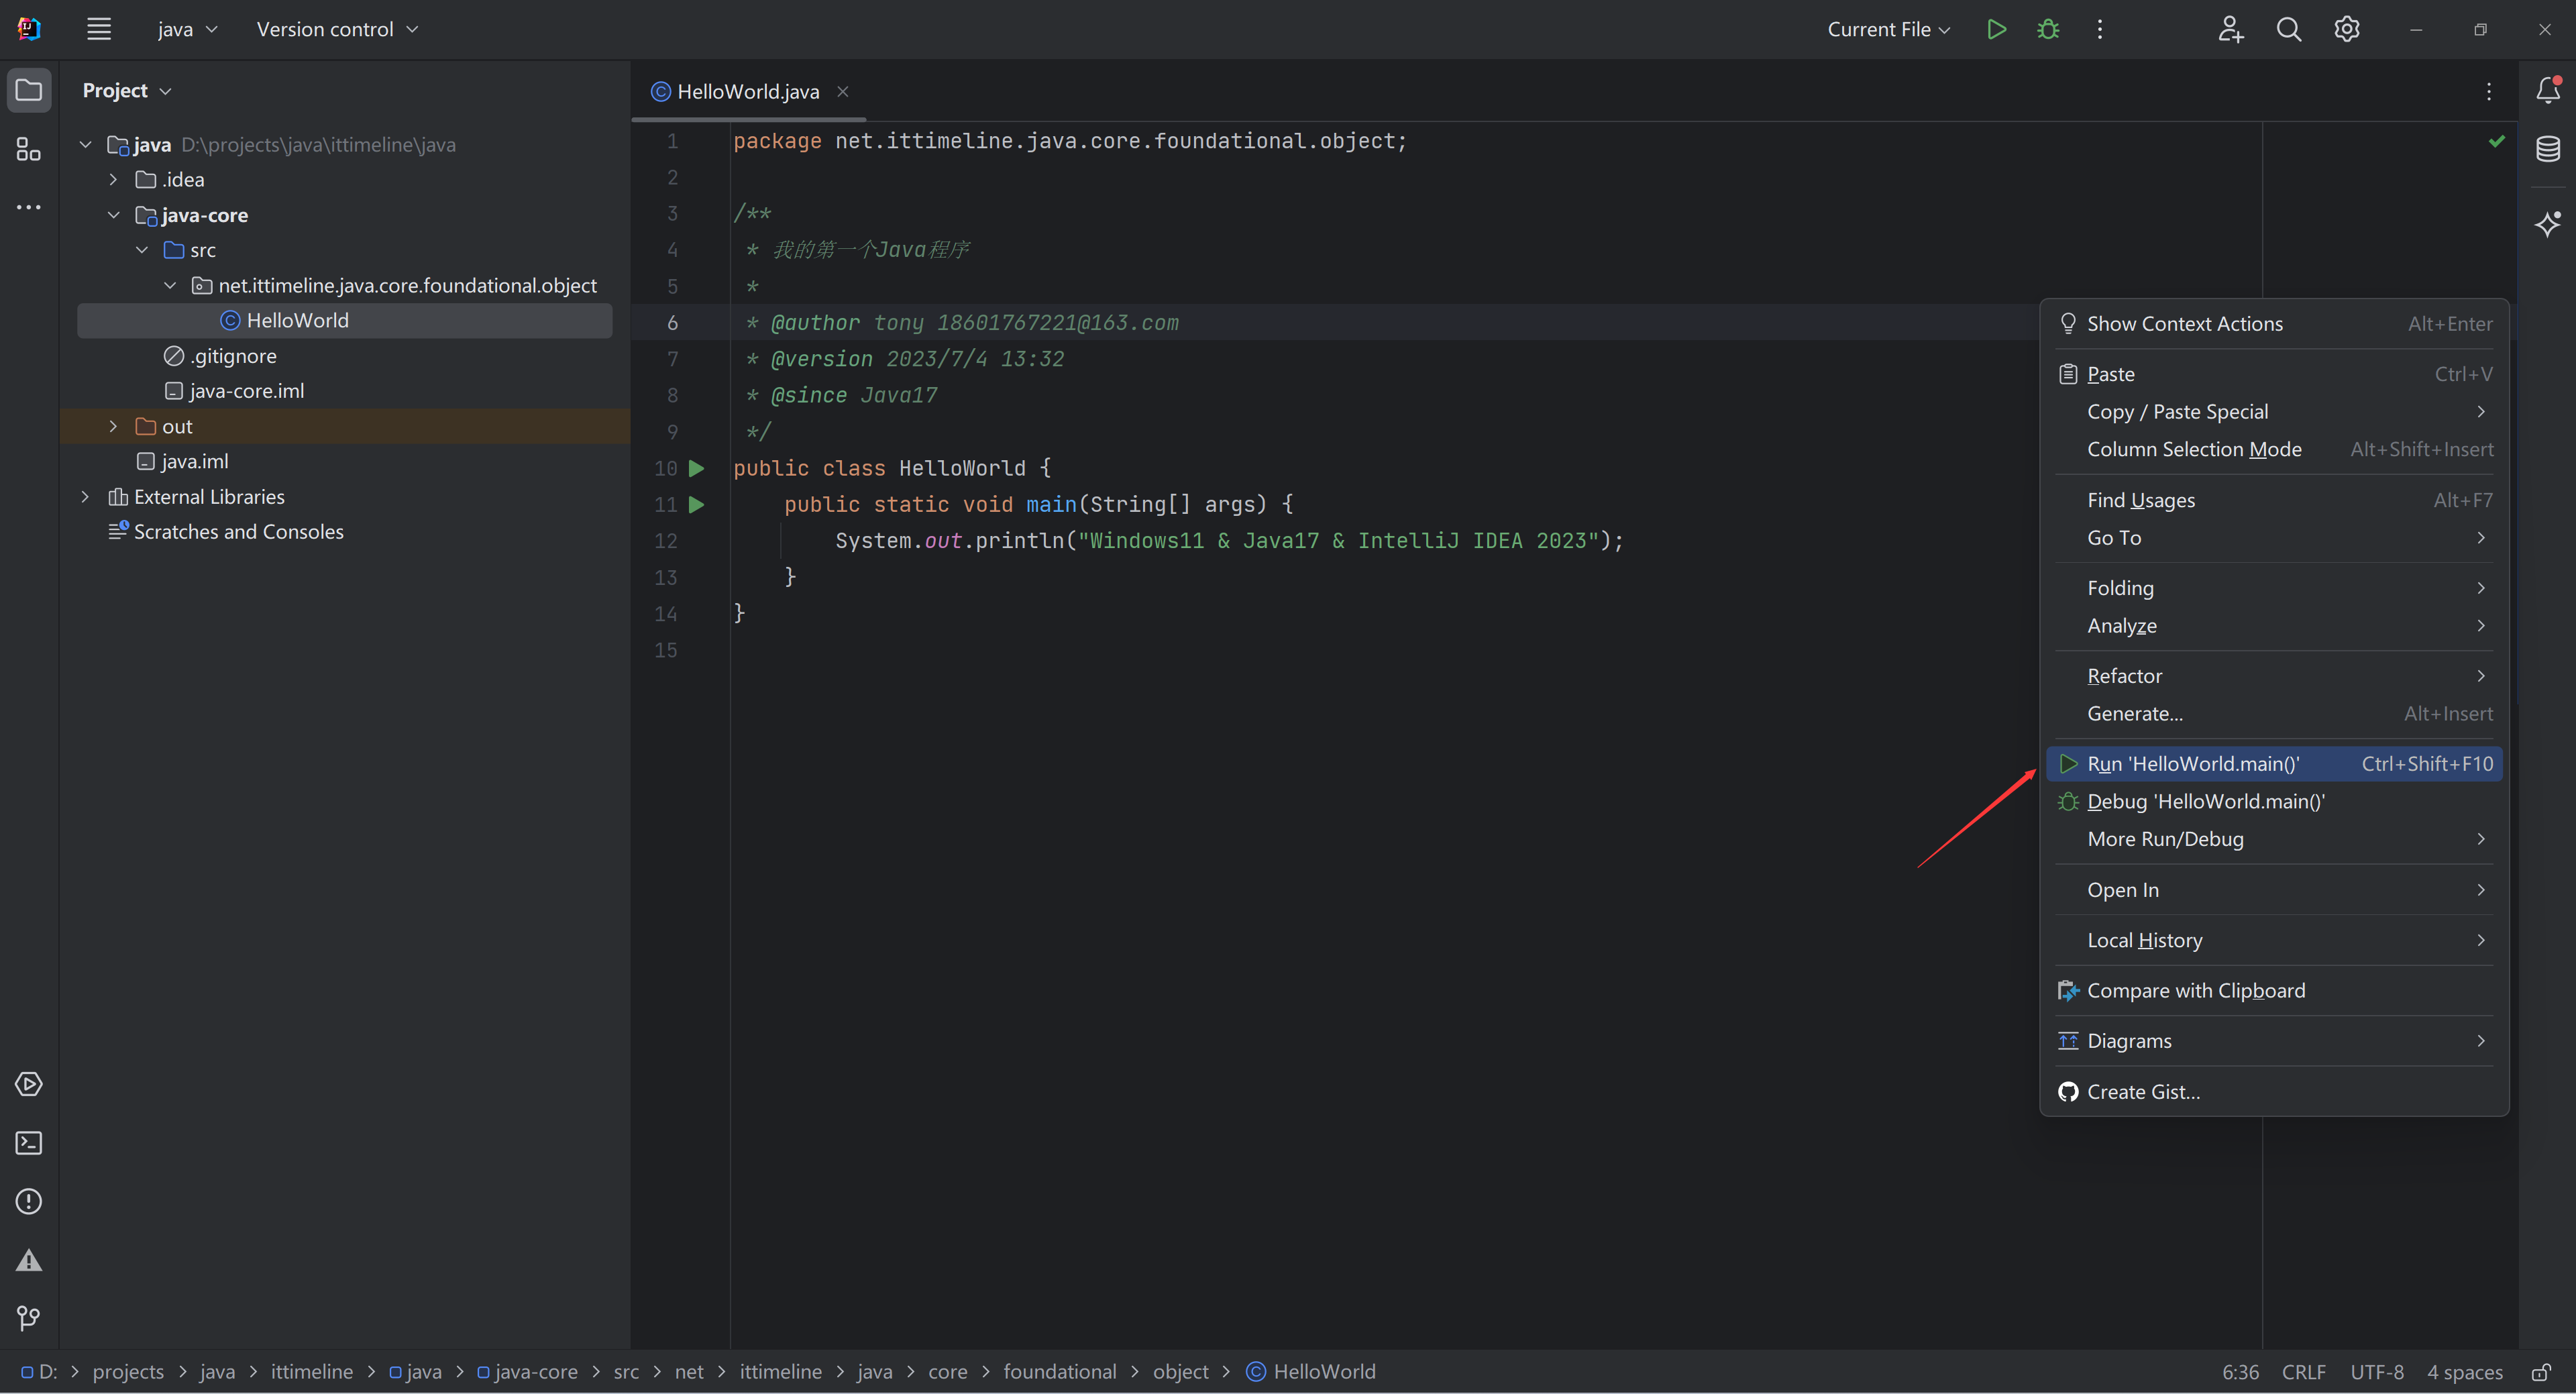Open the Git tool window icon
This screenshot has height=1394, width=2576.
click(x=29, y=1318)
